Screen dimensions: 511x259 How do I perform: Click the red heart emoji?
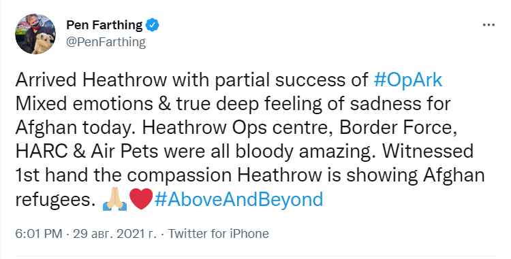coord(141,199)
